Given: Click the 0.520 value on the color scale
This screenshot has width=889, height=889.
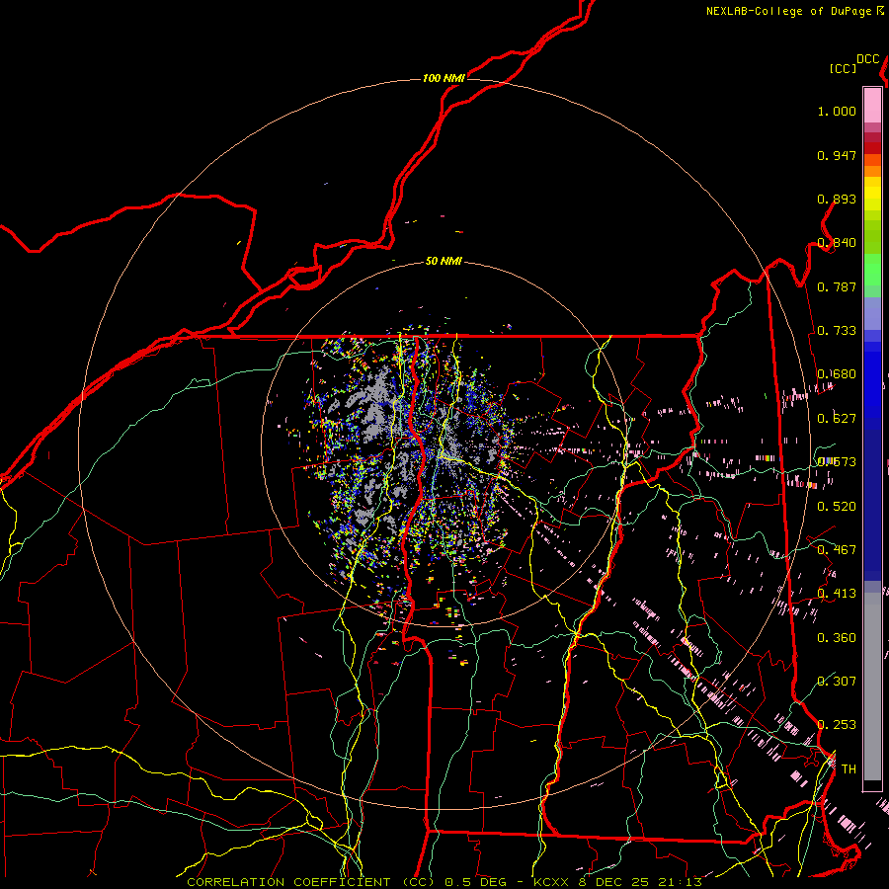Looking at the screenshot, I should click(837, 507).
